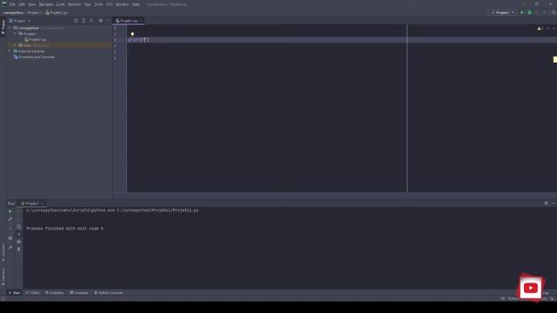
Task: Click the Locate/Select Opened File target icon
Action: [x=76, y=21]
